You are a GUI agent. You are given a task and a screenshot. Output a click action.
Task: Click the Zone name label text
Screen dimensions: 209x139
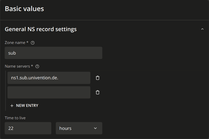(15, 43)
